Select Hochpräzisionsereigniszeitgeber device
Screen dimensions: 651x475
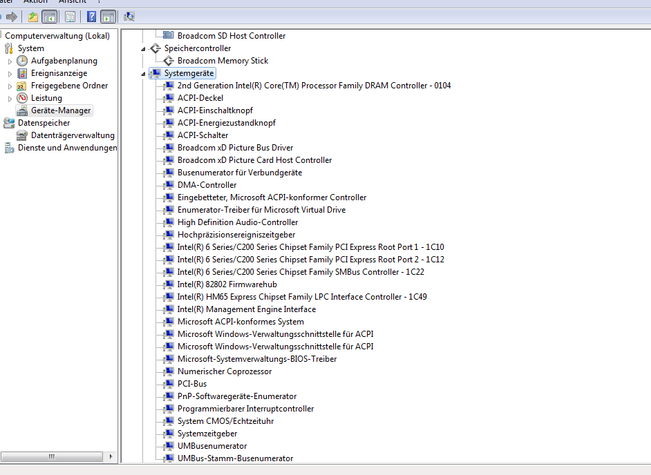pyautogui.click(x=236, y=235)
